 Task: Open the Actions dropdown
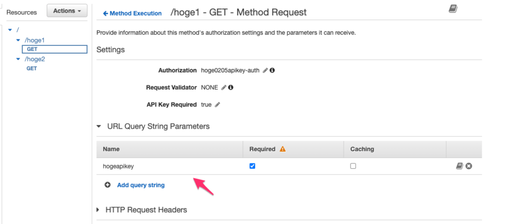[x=67, y=11]
